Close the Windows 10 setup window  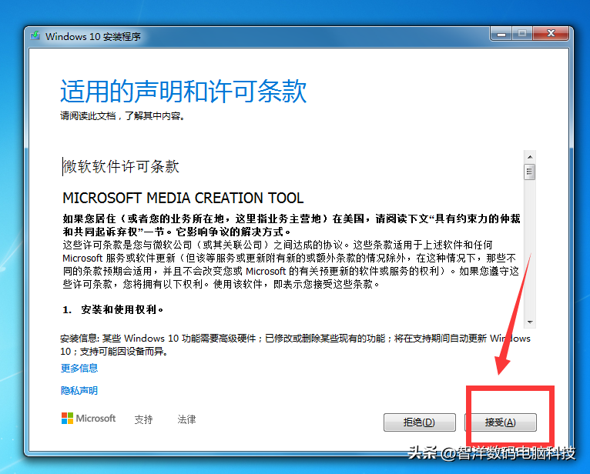coord(551,33)
